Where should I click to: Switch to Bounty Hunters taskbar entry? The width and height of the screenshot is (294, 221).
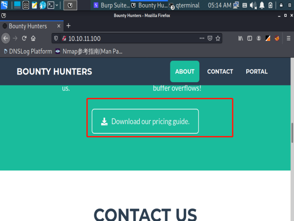(149, 5)
